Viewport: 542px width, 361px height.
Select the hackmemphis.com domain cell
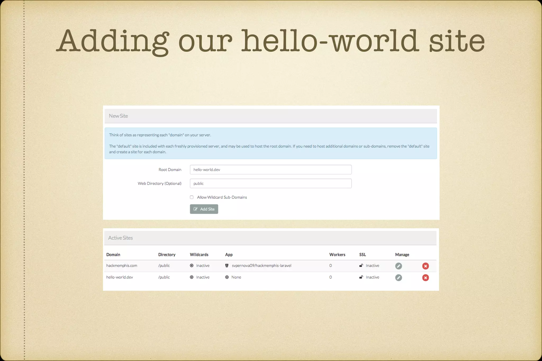[122, 265]
